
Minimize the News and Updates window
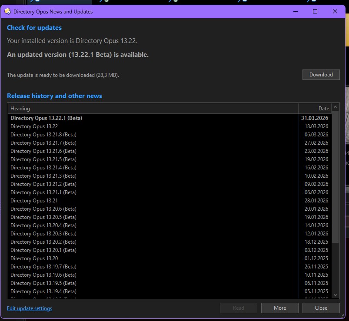(x=296, y=12)
